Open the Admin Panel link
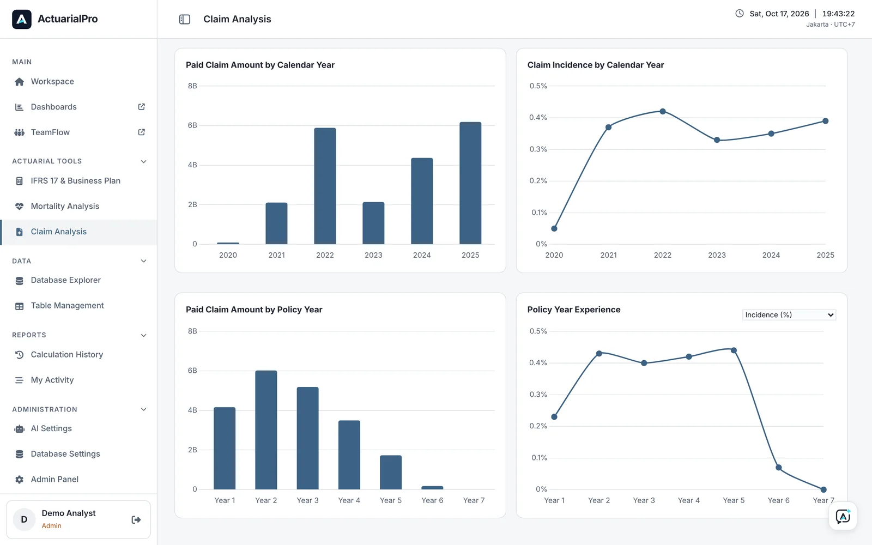 (78, 479)
